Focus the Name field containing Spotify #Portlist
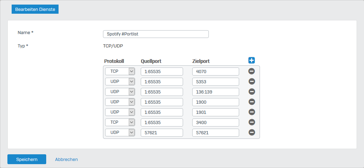The width and height of the screenshot is (364, 168). [156, 34]
